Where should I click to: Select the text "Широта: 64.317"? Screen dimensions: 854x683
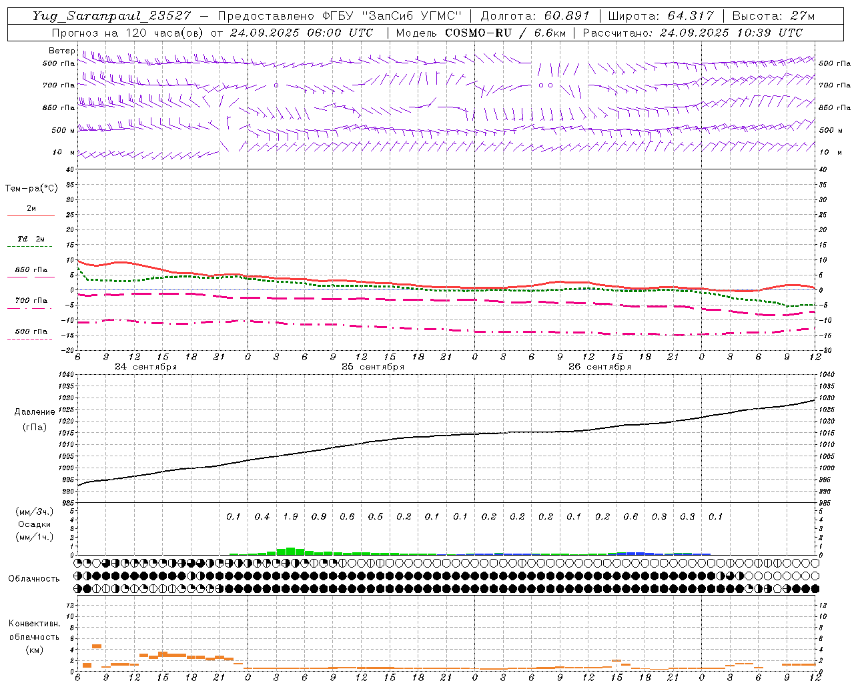click(x=661, y=16)
